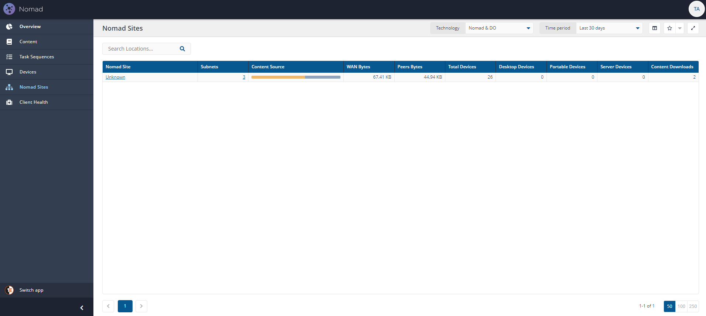
Task: Collapse the sidebar with the chevron
Action: coord(82,308)
